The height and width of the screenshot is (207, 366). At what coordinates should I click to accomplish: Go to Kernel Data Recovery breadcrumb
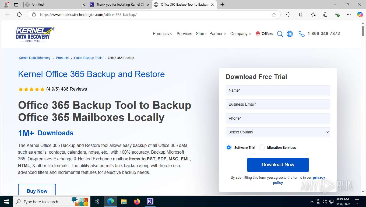coord(35,58)
